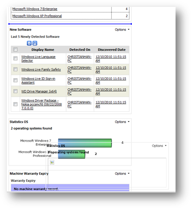Click 'Last 5 Newly Detected Software' subtitle
This screenshot has height=208, width=191.
[35, 37]
